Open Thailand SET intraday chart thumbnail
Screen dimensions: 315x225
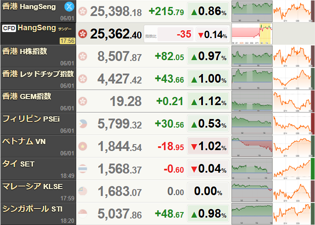pos(252,169)
